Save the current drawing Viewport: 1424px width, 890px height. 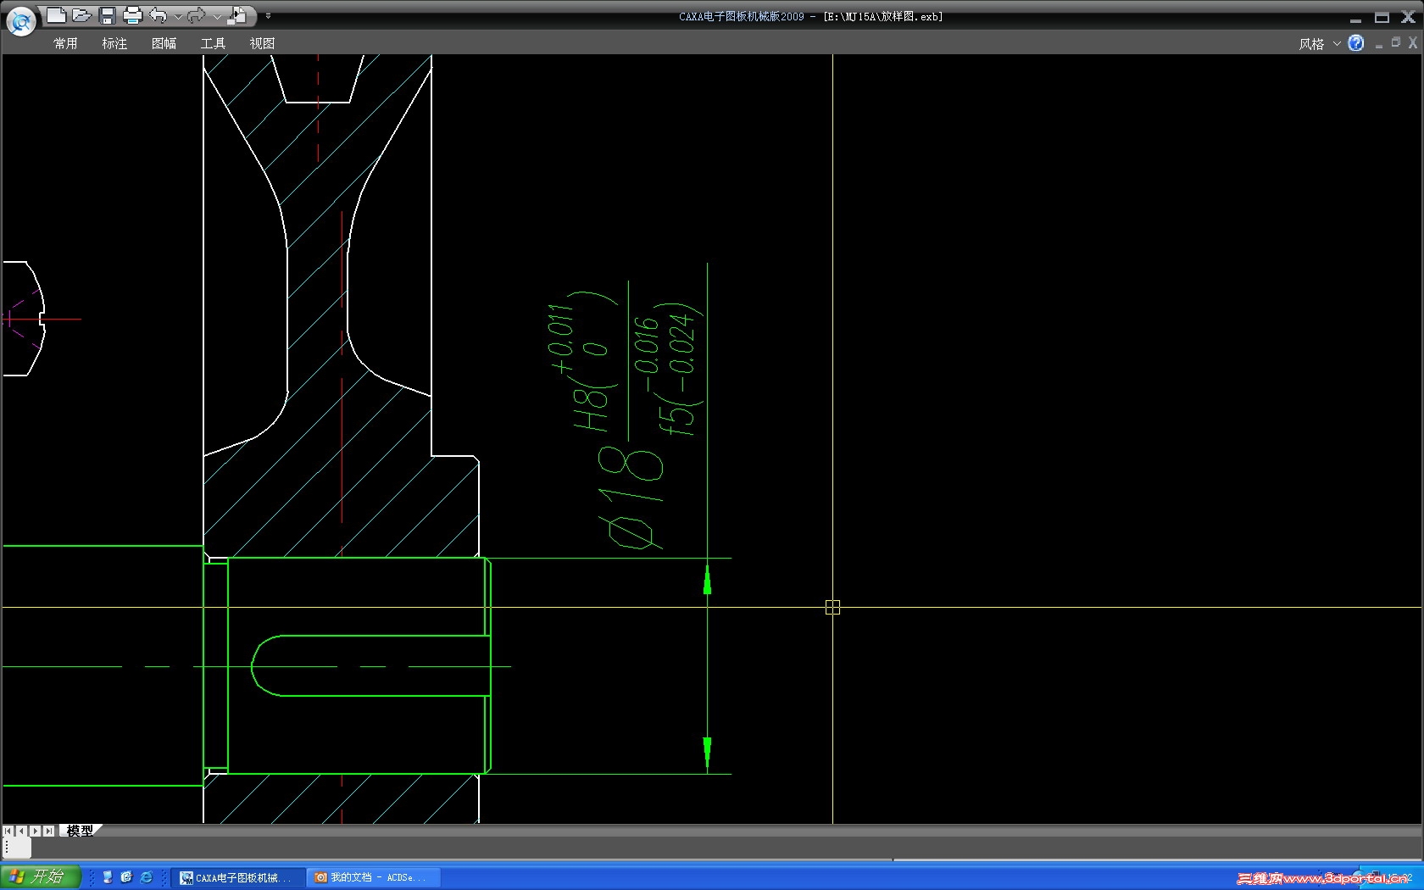pos(107,15)
